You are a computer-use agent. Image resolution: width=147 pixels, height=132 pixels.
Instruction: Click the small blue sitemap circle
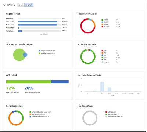pyautogui.click(x=25, y=55)
